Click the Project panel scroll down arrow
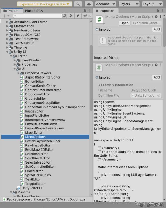166x208 pixels. pyautogui.click(x=91, y=194)
